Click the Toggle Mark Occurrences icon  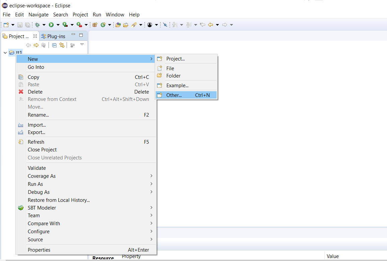[x=165, y=25]
